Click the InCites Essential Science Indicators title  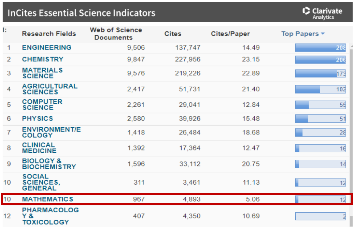(81, 13)
